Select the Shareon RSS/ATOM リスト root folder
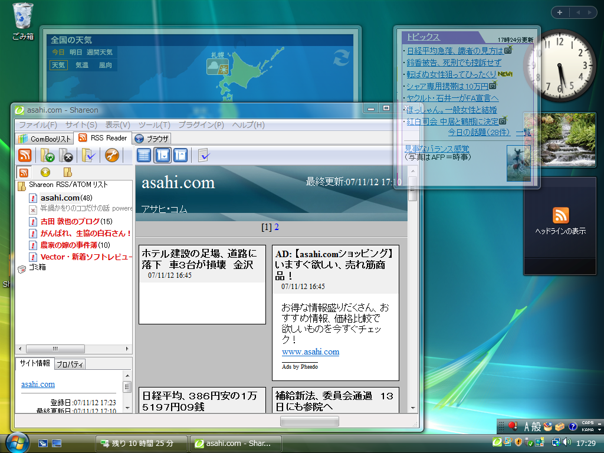604x453 pixels. (x=68, y=185)
